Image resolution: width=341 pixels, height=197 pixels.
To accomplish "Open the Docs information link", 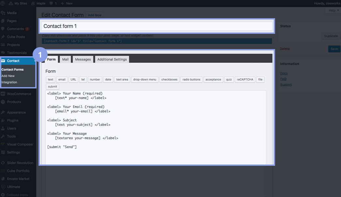I will point(284,73).
